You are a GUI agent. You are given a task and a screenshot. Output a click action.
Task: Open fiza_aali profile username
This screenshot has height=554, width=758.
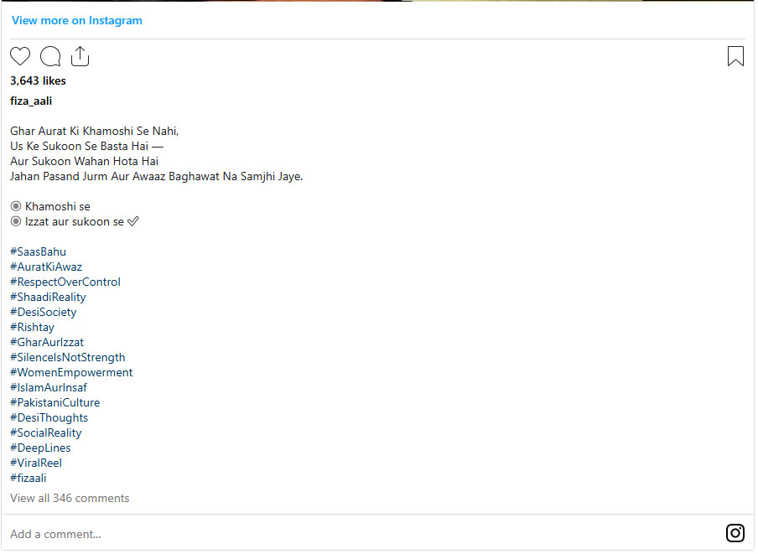pos(31,101)
